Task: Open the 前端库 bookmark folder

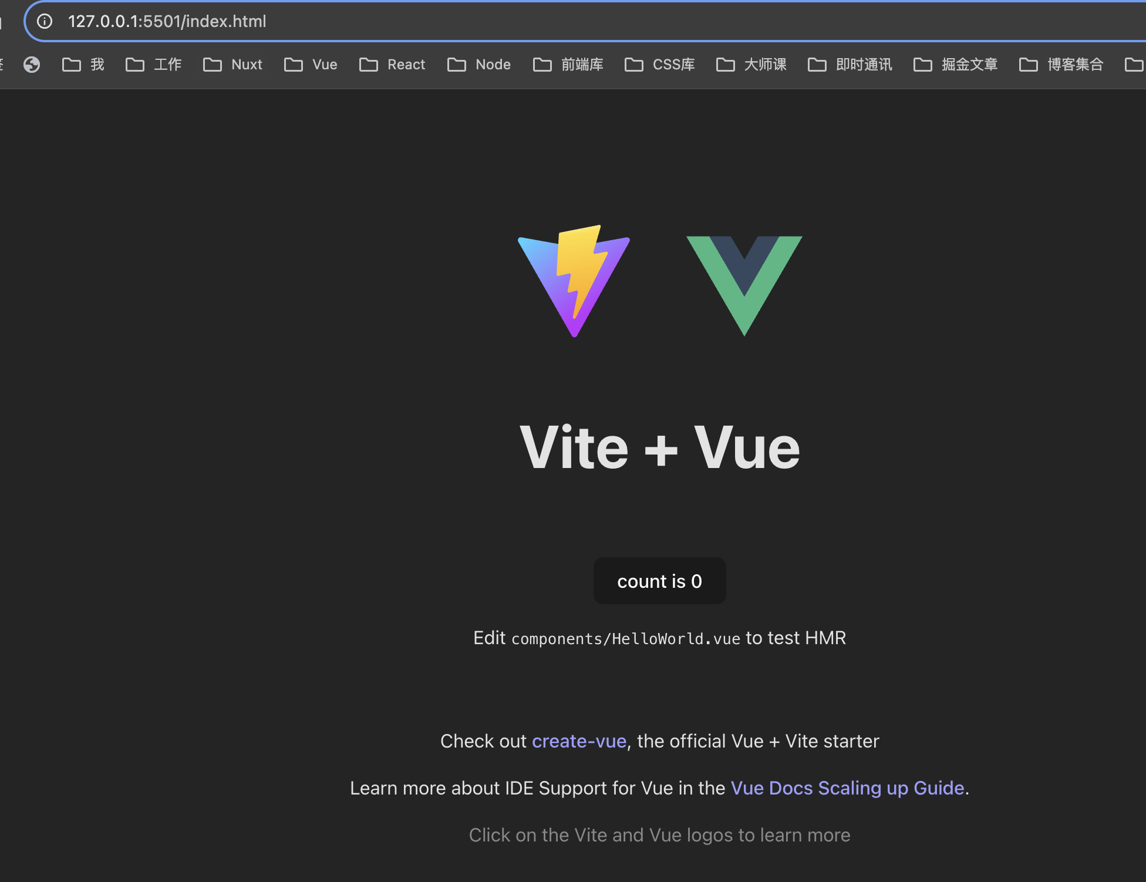Action: 568,65
